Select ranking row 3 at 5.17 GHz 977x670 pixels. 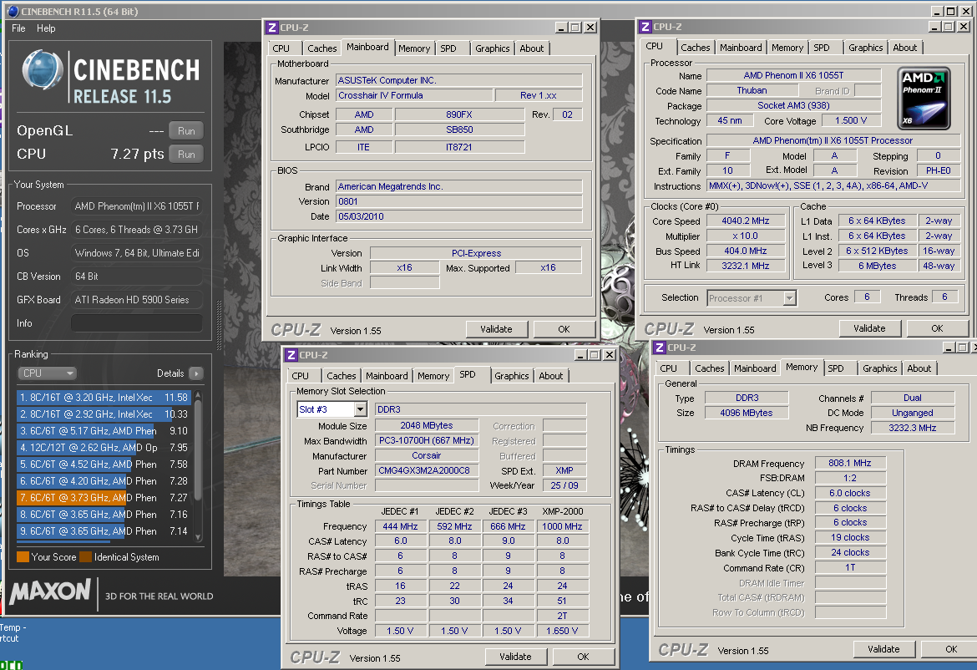tap(104, 431)
